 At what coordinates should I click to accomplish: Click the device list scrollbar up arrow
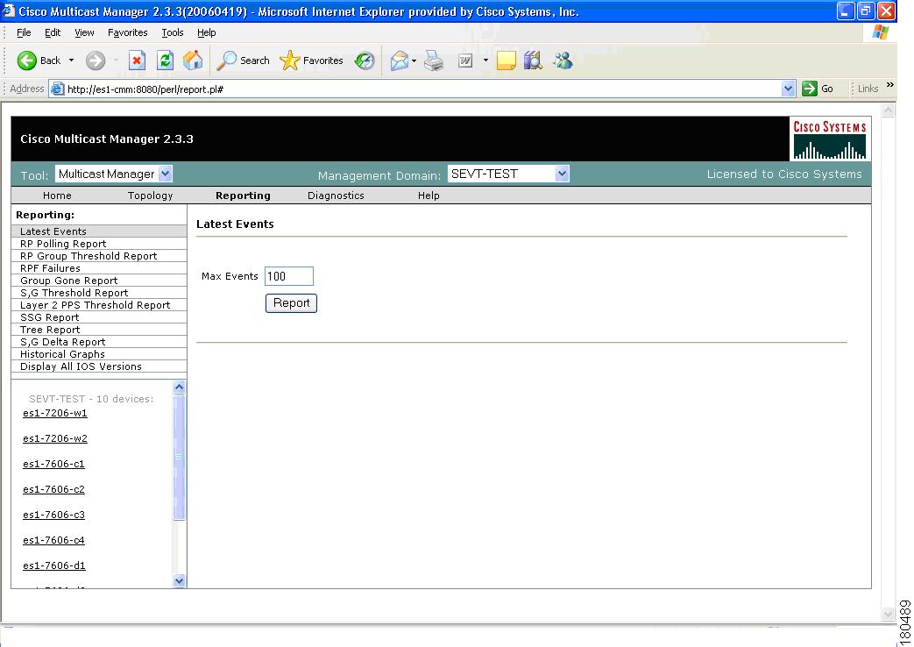click(x=180, y=387)
